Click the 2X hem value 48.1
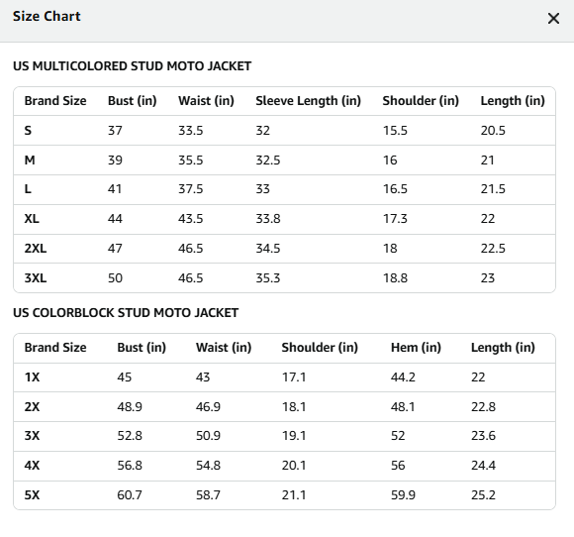This screenshot has width=574, height=537. pos(403,407)
